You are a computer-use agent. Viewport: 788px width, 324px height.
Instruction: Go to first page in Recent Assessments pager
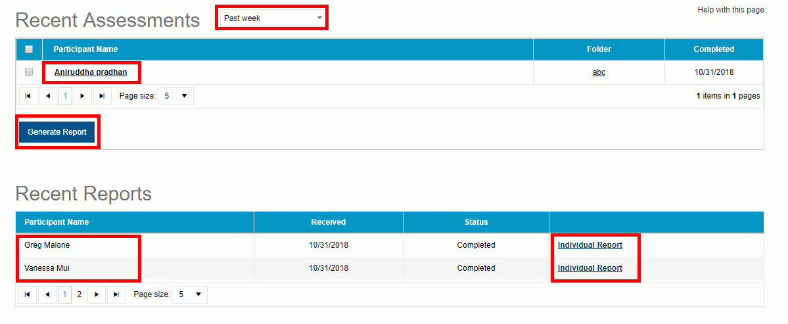coord(28,96)
